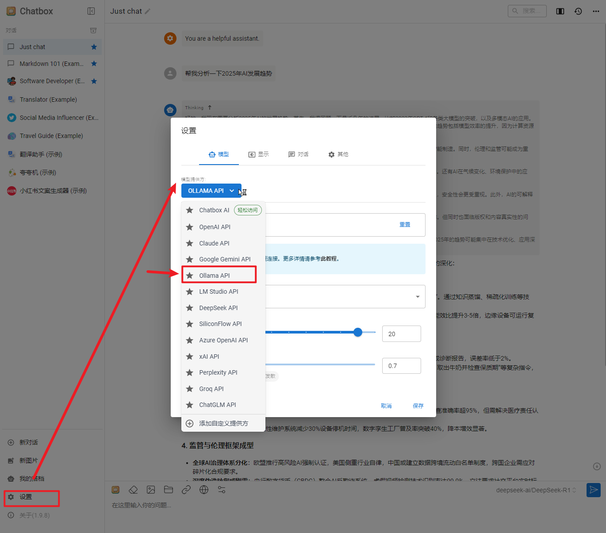Toggle star on Software Developer conversation

pos(94,81)
